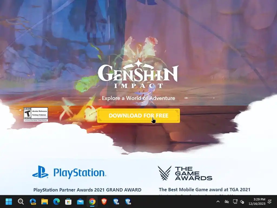Click 'PlayStation Partner Awards 2021 GRAND AWARD' text

tap(87, 190)
